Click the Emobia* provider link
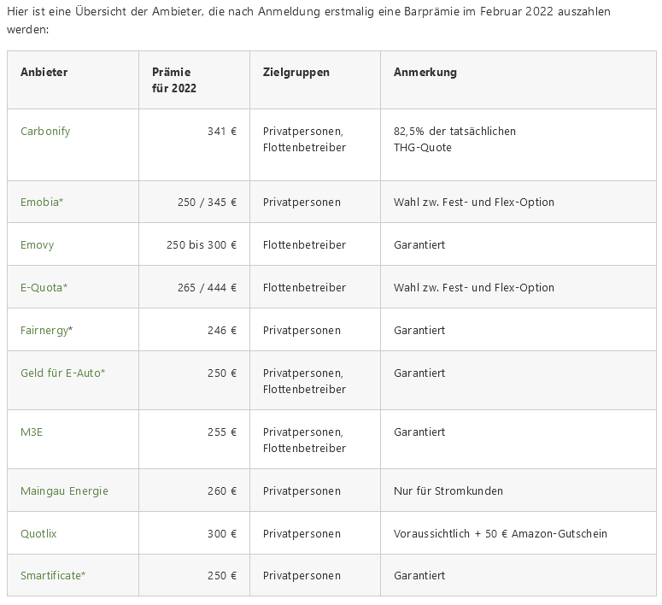The height and width of the screenshot is (605, 662). click(x=42, y=203)
